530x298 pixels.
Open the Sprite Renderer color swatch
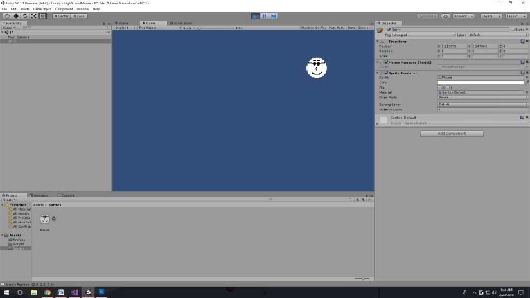point(480,82)
